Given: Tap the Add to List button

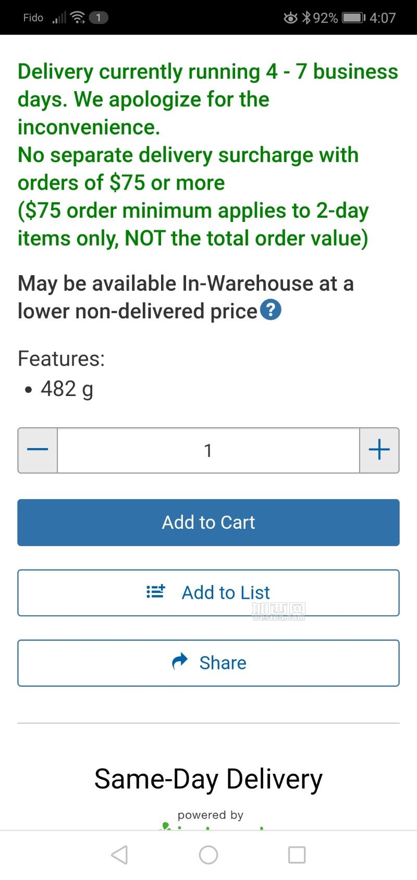Looking at the screenshot, I should [x=208, y=593].
